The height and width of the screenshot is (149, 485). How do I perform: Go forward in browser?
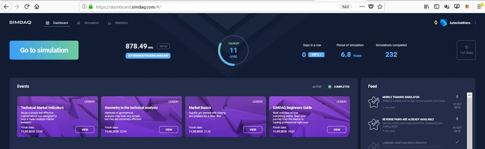pyautogui.click(x=17, y=6)
